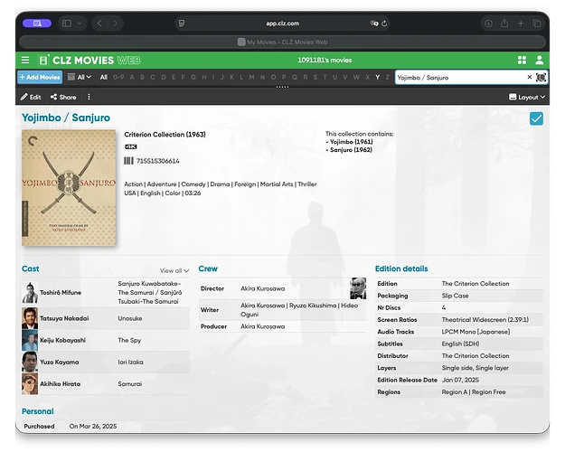565x452 pixels.
Task: Click director name Akira Kurosawa
Action: point(263,288)
